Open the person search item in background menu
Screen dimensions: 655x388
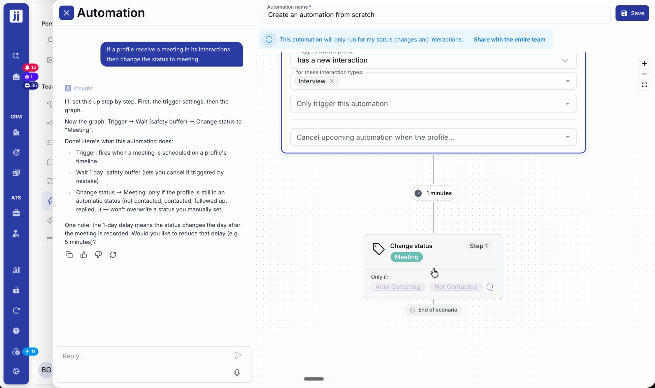[x=50, y=40]
